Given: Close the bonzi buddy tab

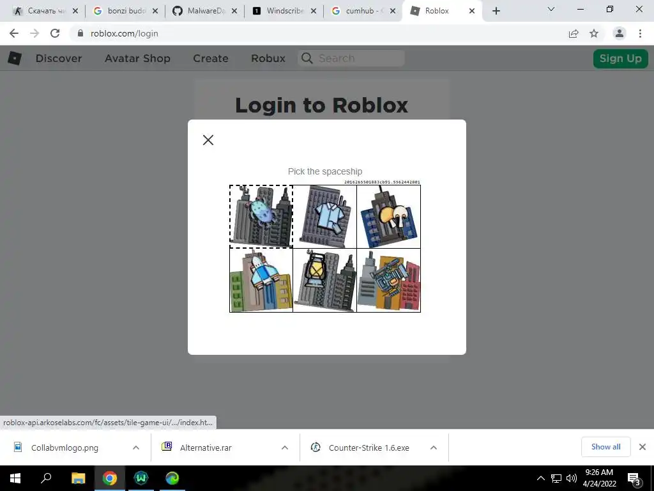Looking at the screenshot, I should [x=155, y=11].
